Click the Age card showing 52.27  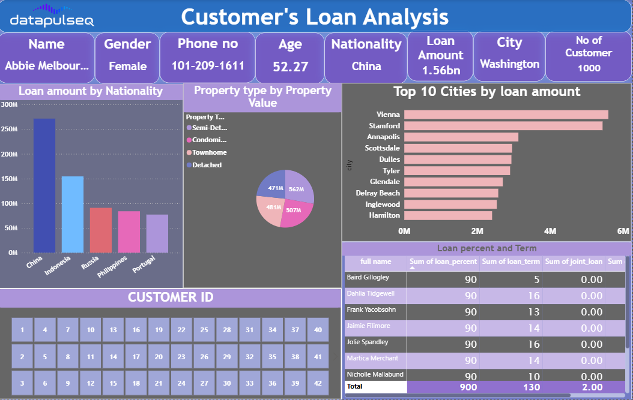coord(290,58)
